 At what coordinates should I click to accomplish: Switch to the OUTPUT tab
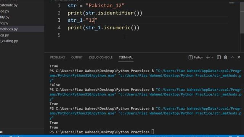coord(77,57)
